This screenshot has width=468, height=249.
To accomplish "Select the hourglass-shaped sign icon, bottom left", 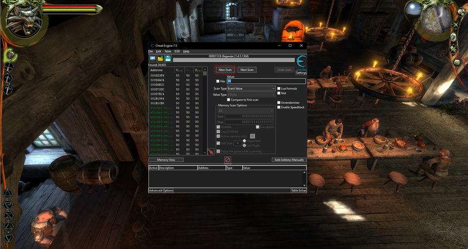I will pos(9,215).
